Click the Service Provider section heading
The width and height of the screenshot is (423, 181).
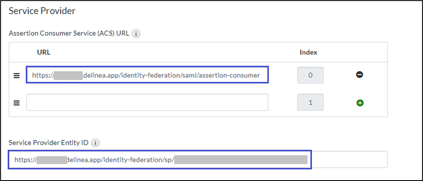click(x=42, y=11)
